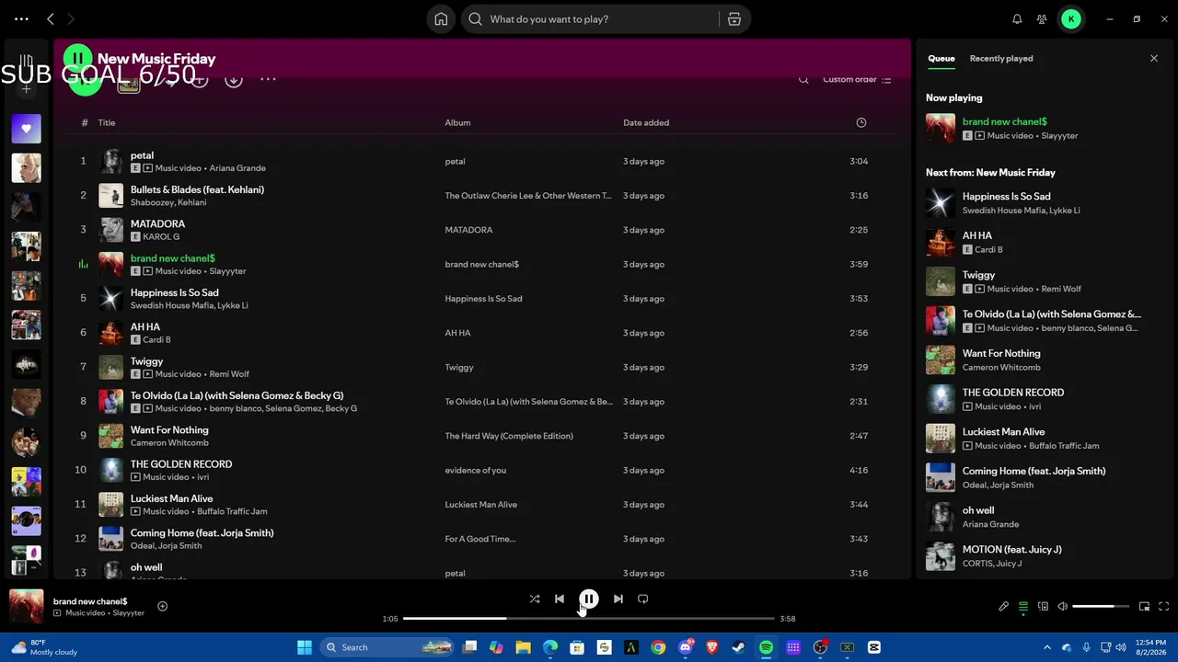Open the album The Hard Way (Complete Edition)
The width and height of the screenshot is (1178, 662).
coord(509,436)
